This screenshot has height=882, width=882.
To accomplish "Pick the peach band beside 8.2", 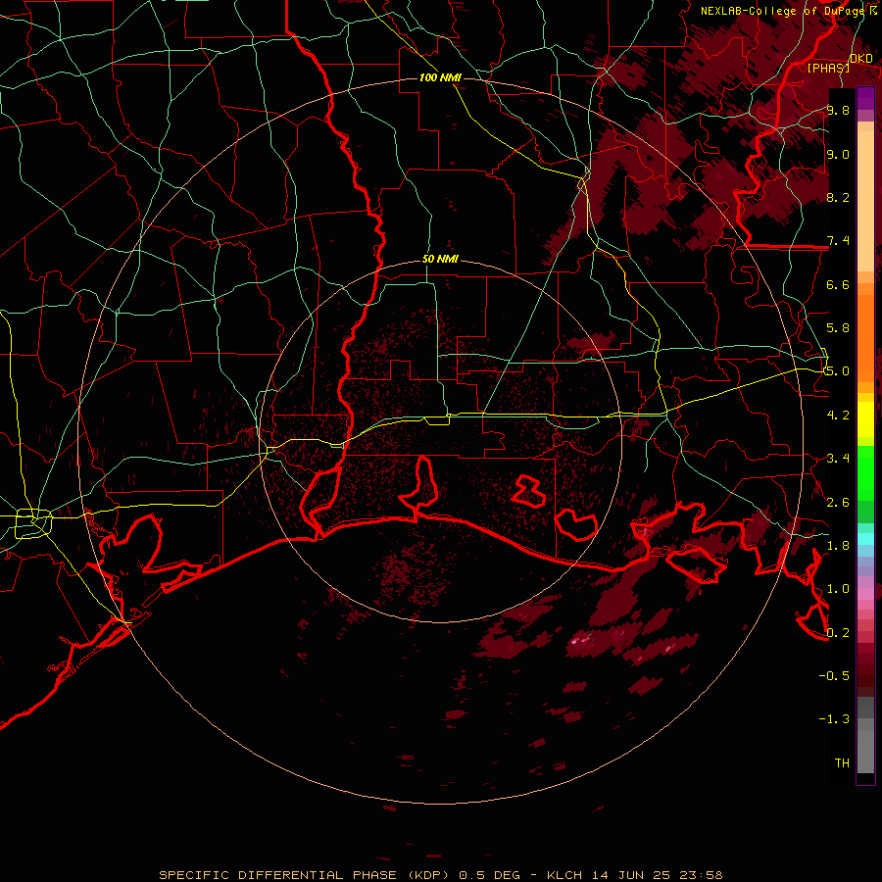I will click(x=865, y=201).
